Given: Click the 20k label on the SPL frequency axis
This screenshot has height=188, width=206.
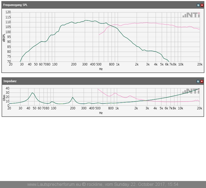Looking at the screenshot, I should (x=200, y=64).
